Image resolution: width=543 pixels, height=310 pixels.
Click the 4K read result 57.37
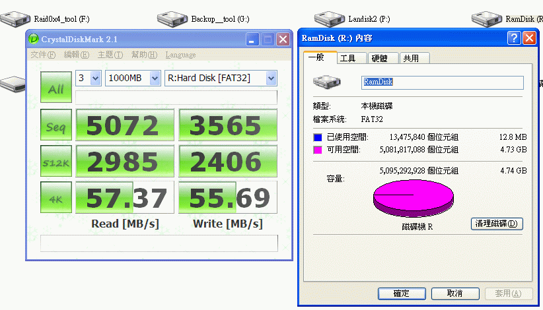tap(125, 197)
